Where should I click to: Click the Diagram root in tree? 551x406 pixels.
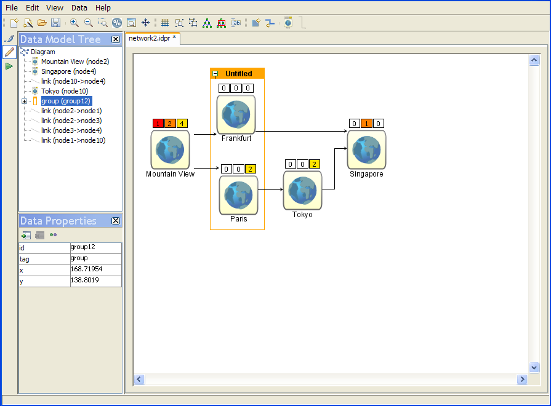pyautogui.click(x=42, y=52)
